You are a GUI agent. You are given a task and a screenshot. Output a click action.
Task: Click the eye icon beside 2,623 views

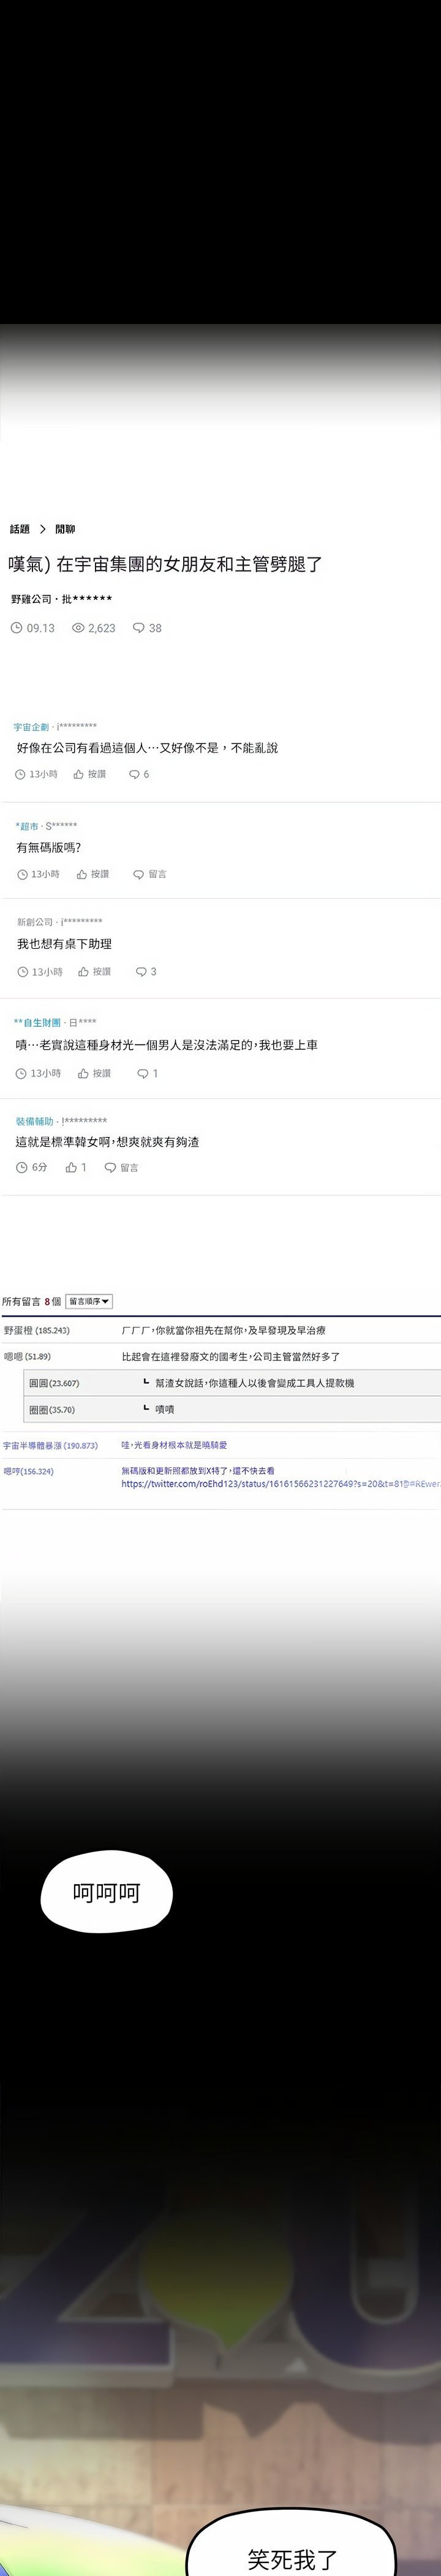click(79, 628)
